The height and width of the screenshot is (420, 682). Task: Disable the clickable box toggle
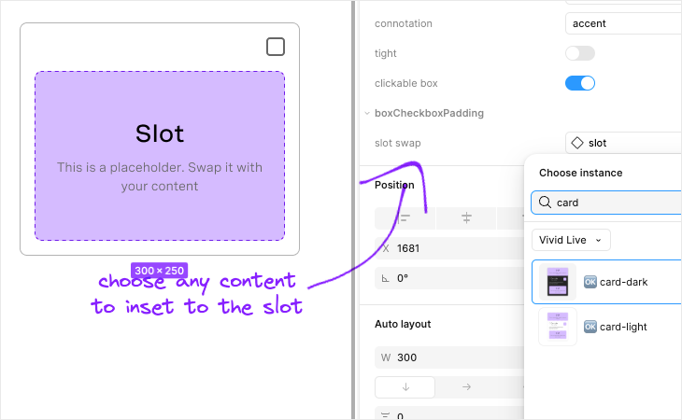[x=580, y=83]
